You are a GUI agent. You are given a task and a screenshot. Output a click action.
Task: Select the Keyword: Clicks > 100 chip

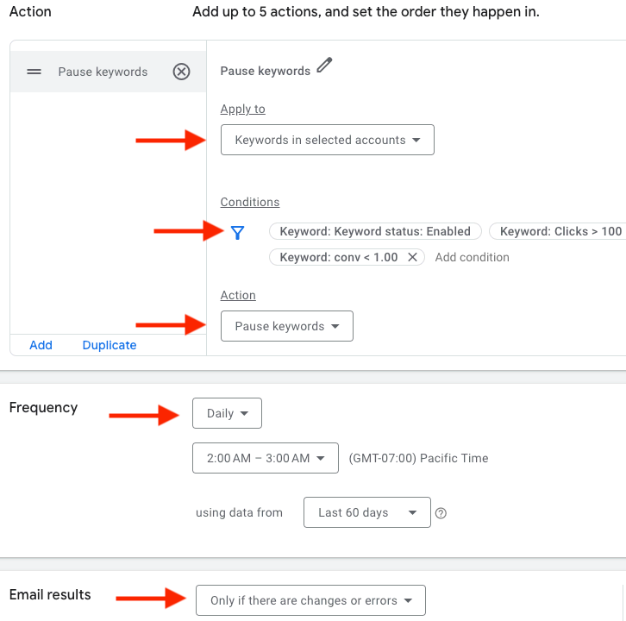point(560,231)
